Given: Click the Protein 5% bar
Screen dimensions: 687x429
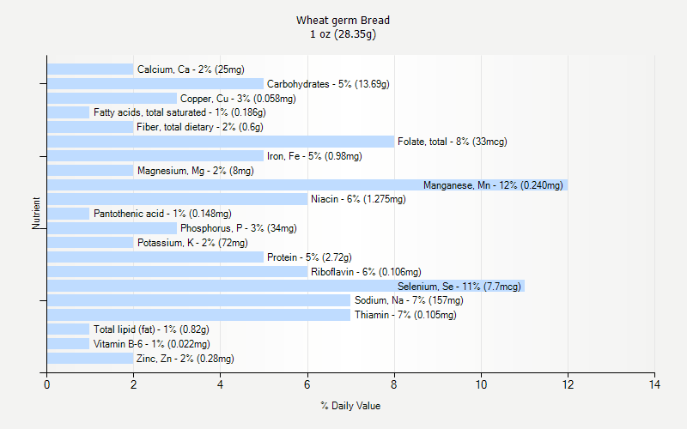Looking at the screenshot, I should click(x=155, y=257).
